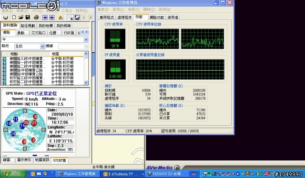Select satellite 21 on the GPS sky plot

[15, 119]
